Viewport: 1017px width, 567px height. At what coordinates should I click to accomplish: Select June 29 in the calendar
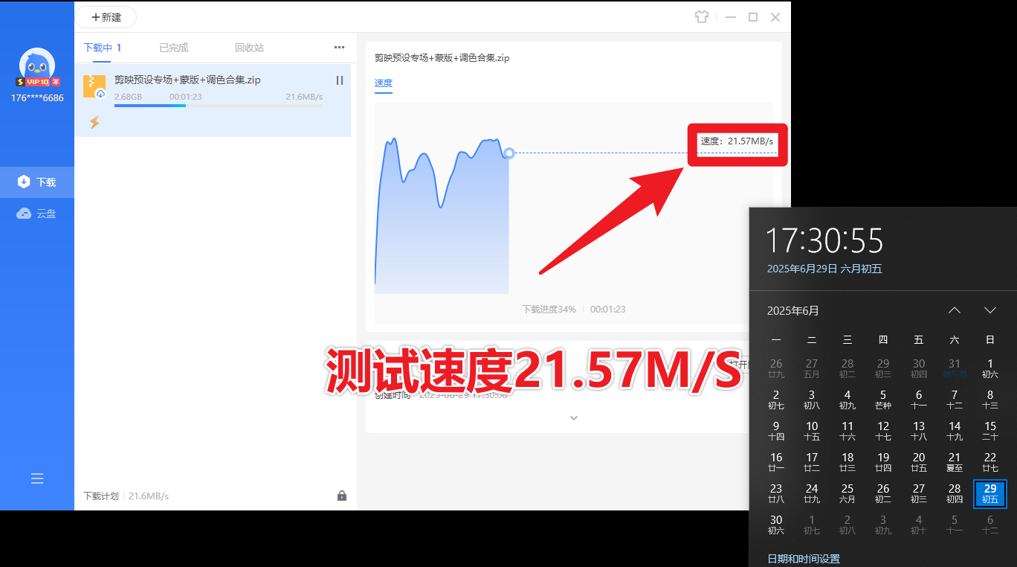point(989,493)
